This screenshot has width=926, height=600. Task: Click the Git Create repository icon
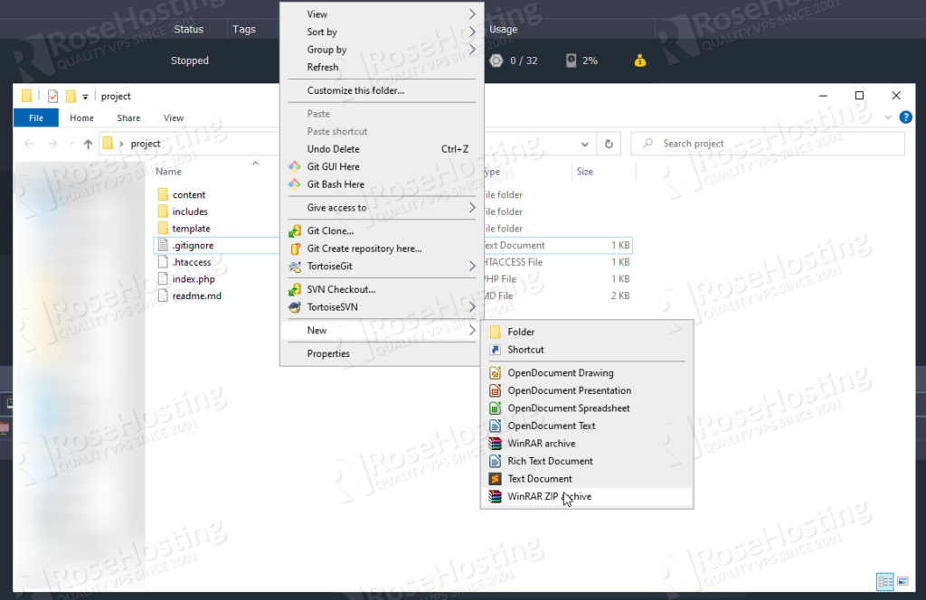[294, 248]
